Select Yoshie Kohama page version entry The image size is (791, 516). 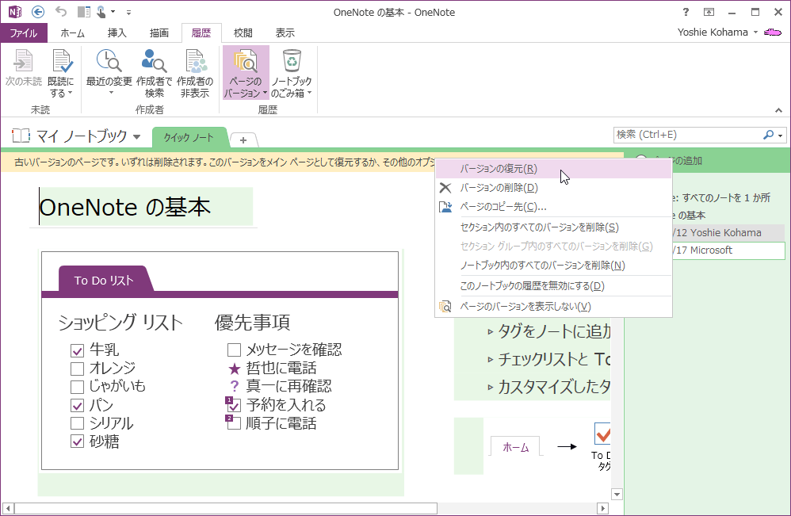pos(728,232)
